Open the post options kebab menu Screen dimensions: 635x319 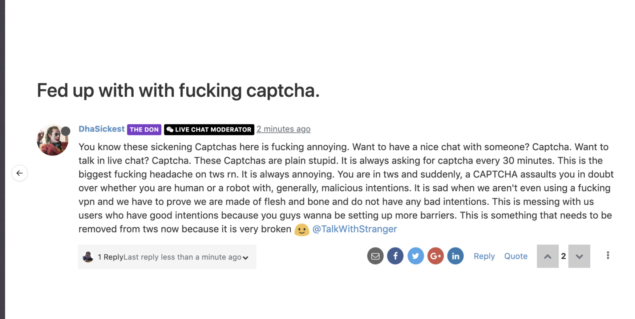coord(608,255)
